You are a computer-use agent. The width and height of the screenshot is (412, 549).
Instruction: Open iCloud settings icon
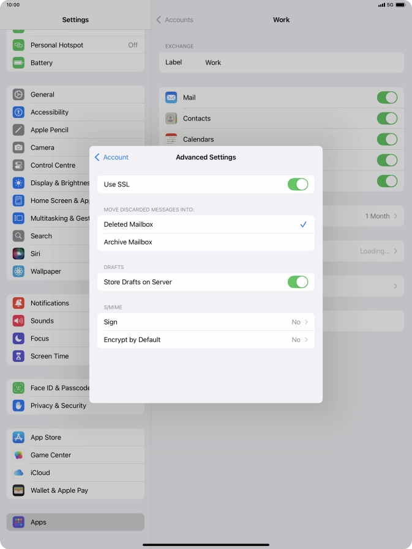pos(19,473)
